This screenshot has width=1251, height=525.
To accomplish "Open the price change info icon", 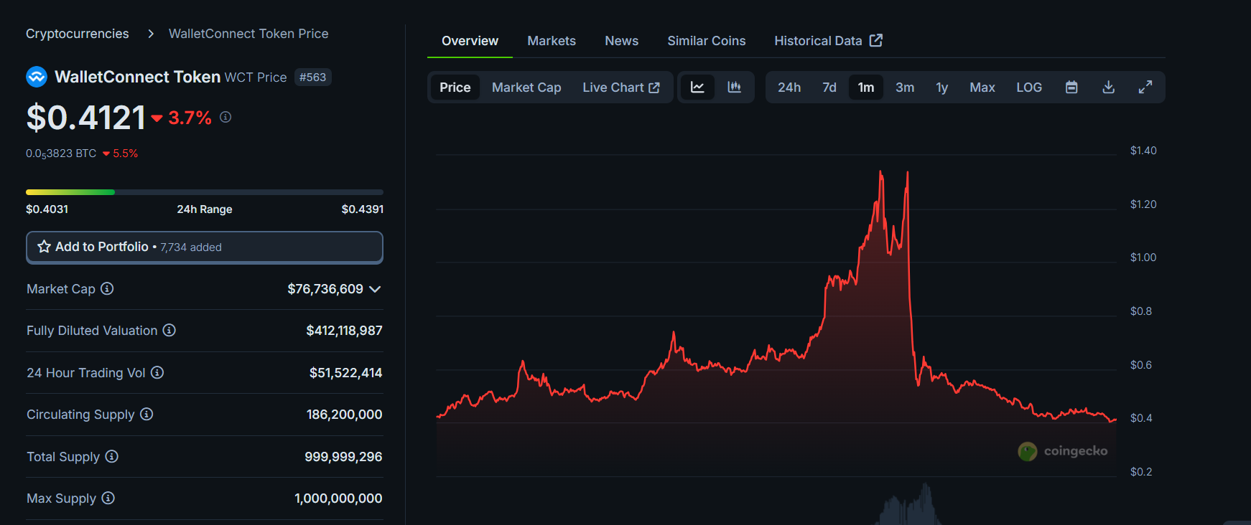I will [x=225, y=117].
